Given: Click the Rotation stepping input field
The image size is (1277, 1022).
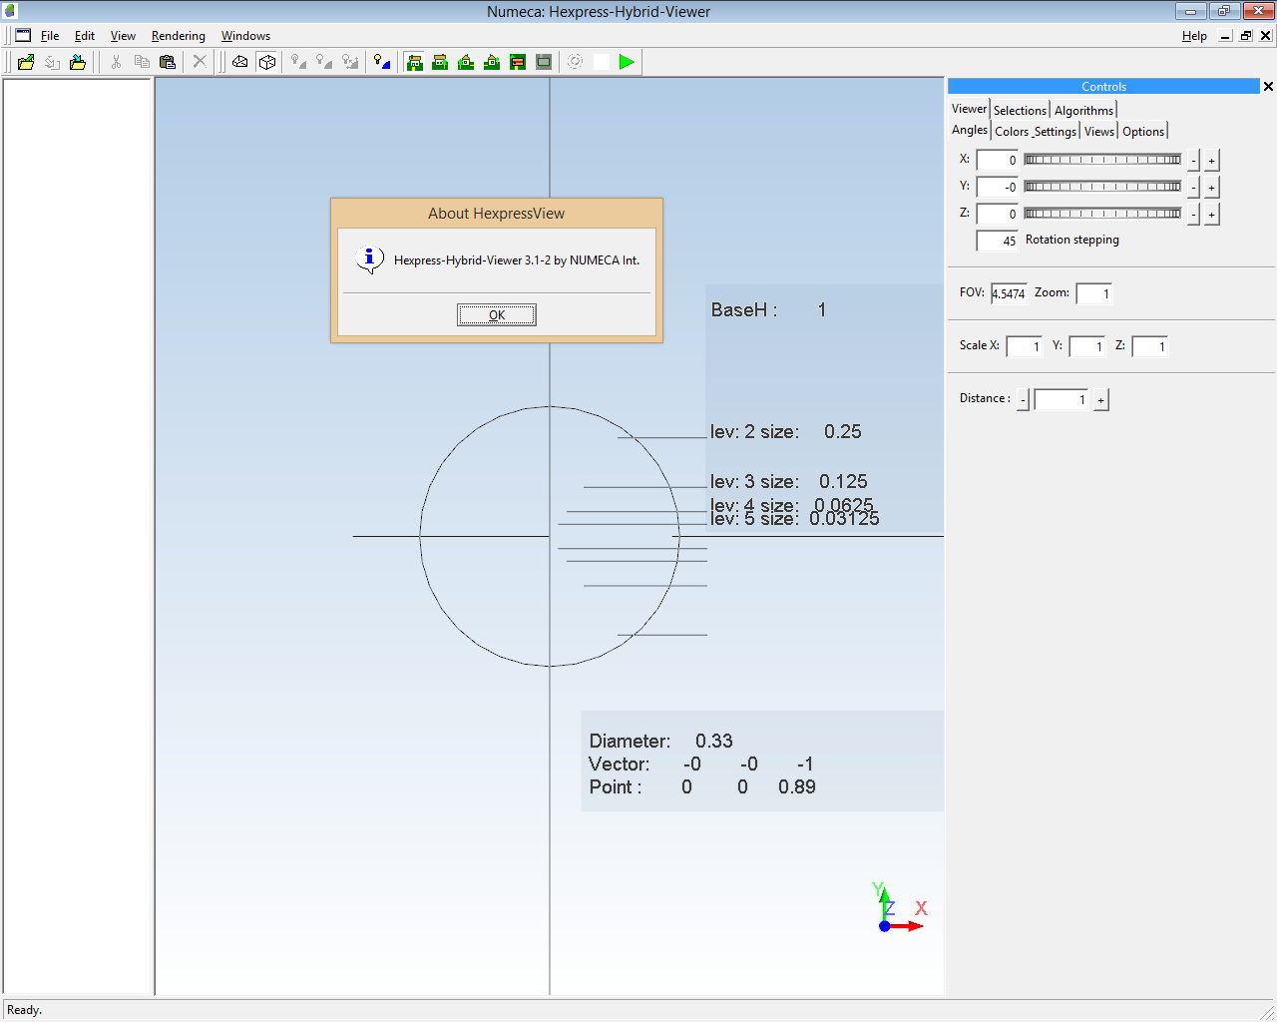Looking at the screenshot, I should 998,241.
